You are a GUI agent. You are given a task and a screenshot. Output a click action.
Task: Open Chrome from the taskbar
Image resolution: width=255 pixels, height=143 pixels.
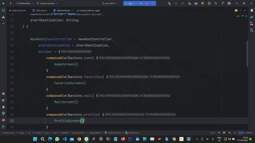click(79, 139)
